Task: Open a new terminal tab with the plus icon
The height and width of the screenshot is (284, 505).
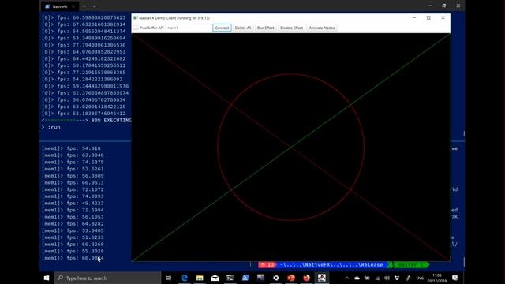Action: [84, 6]
